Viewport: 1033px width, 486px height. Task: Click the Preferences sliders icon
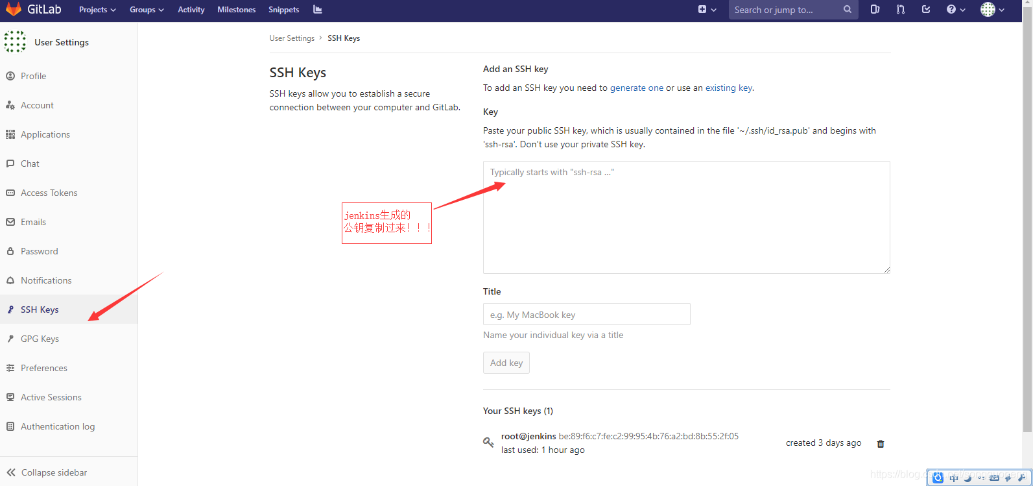click(x=10, y=368)
